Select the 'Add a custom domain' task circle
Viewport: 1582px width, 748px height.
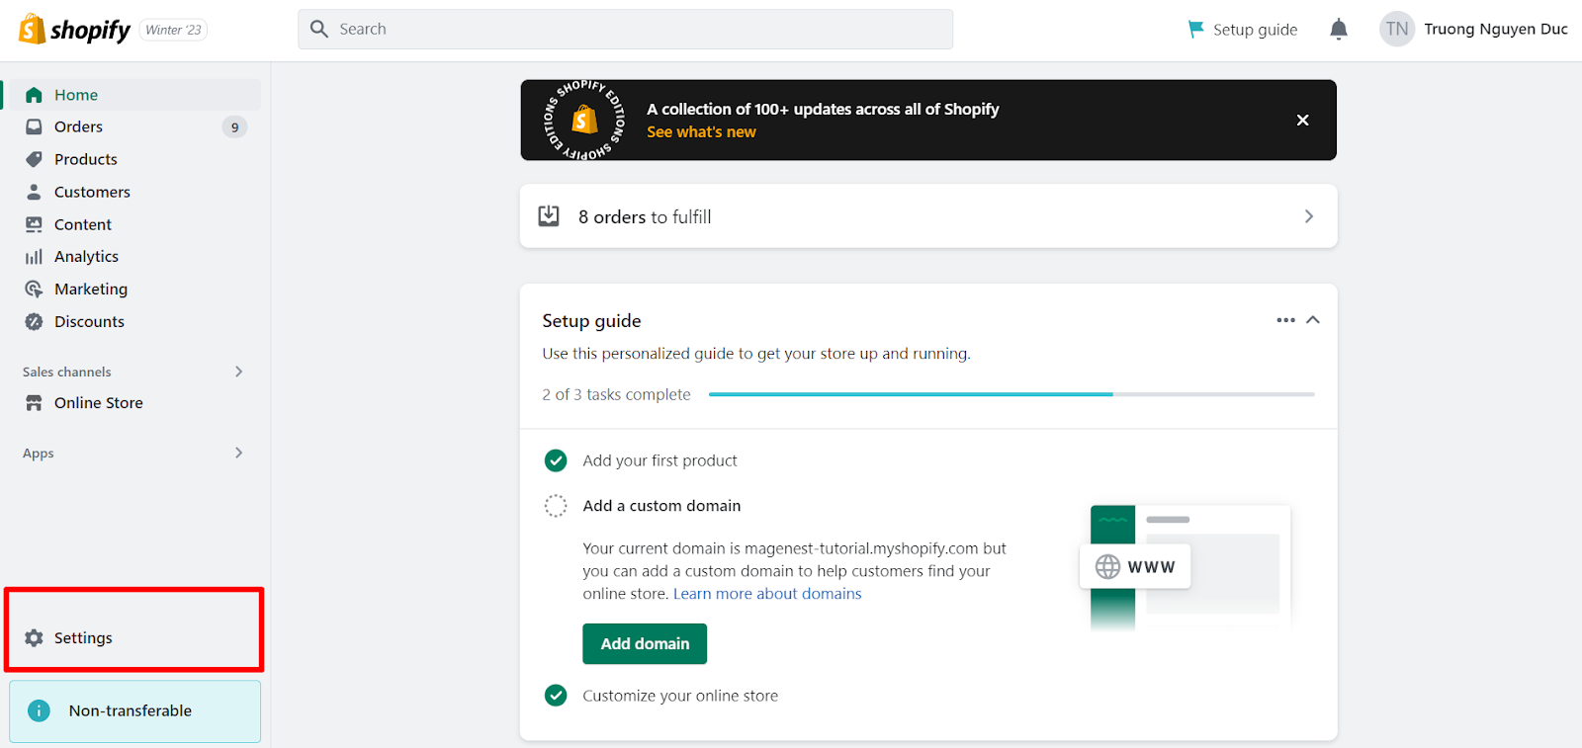point(556,506)
